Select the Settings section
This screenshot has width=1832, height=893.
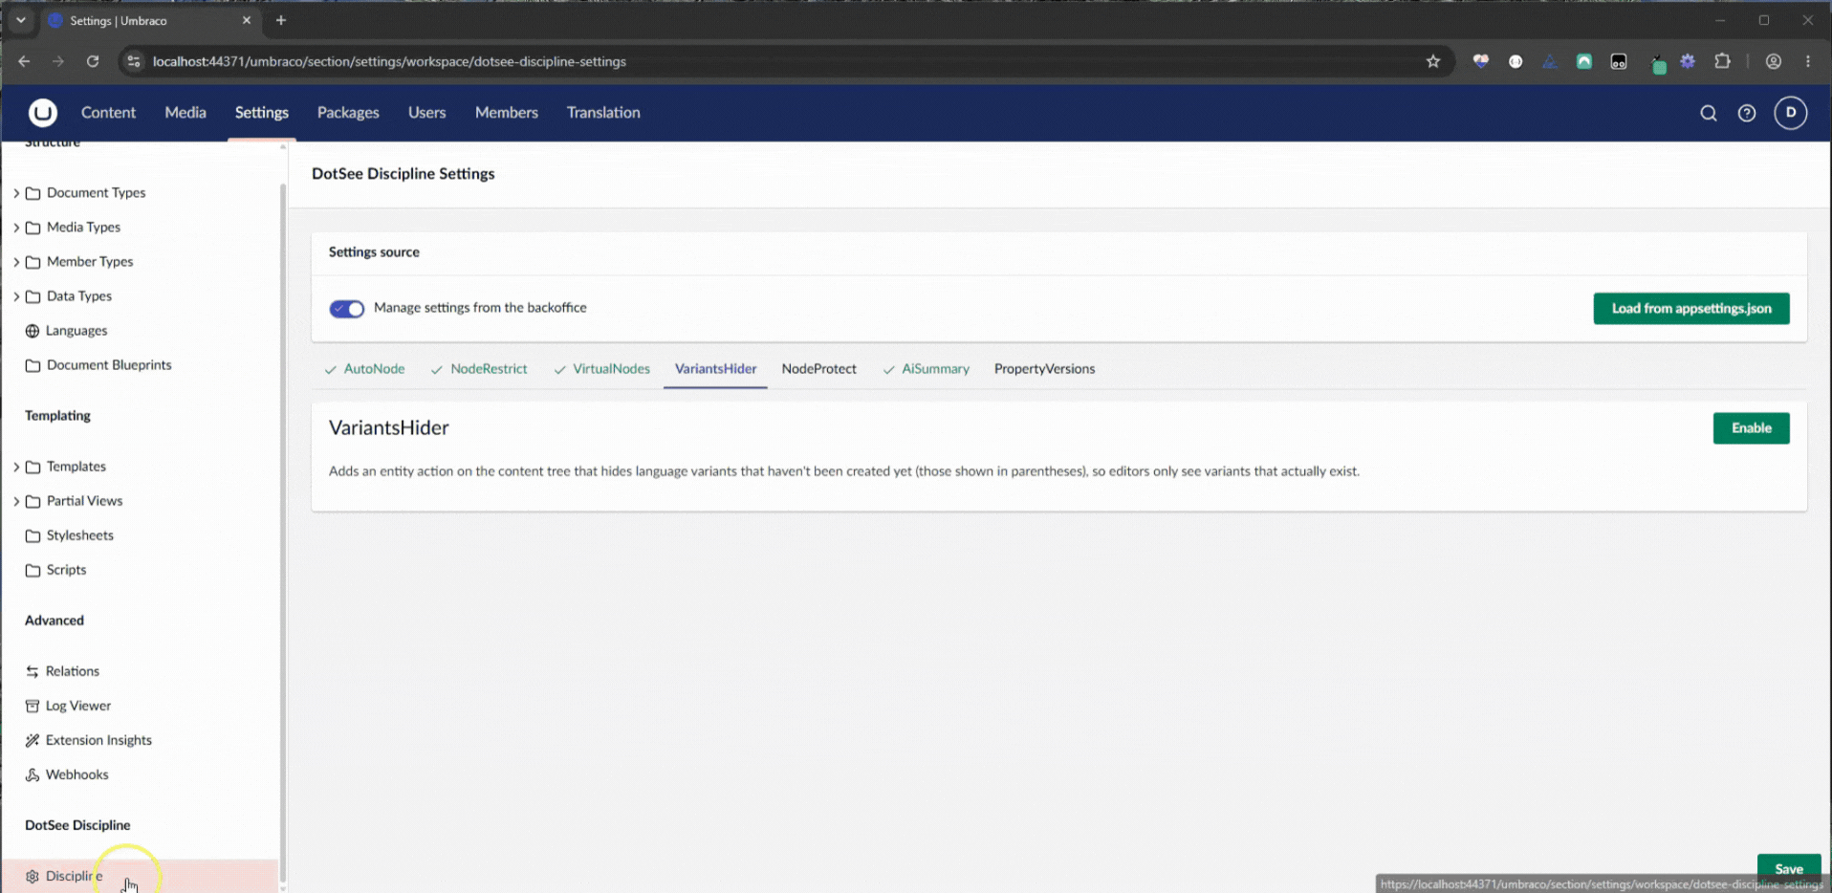[x=262, y=113]
